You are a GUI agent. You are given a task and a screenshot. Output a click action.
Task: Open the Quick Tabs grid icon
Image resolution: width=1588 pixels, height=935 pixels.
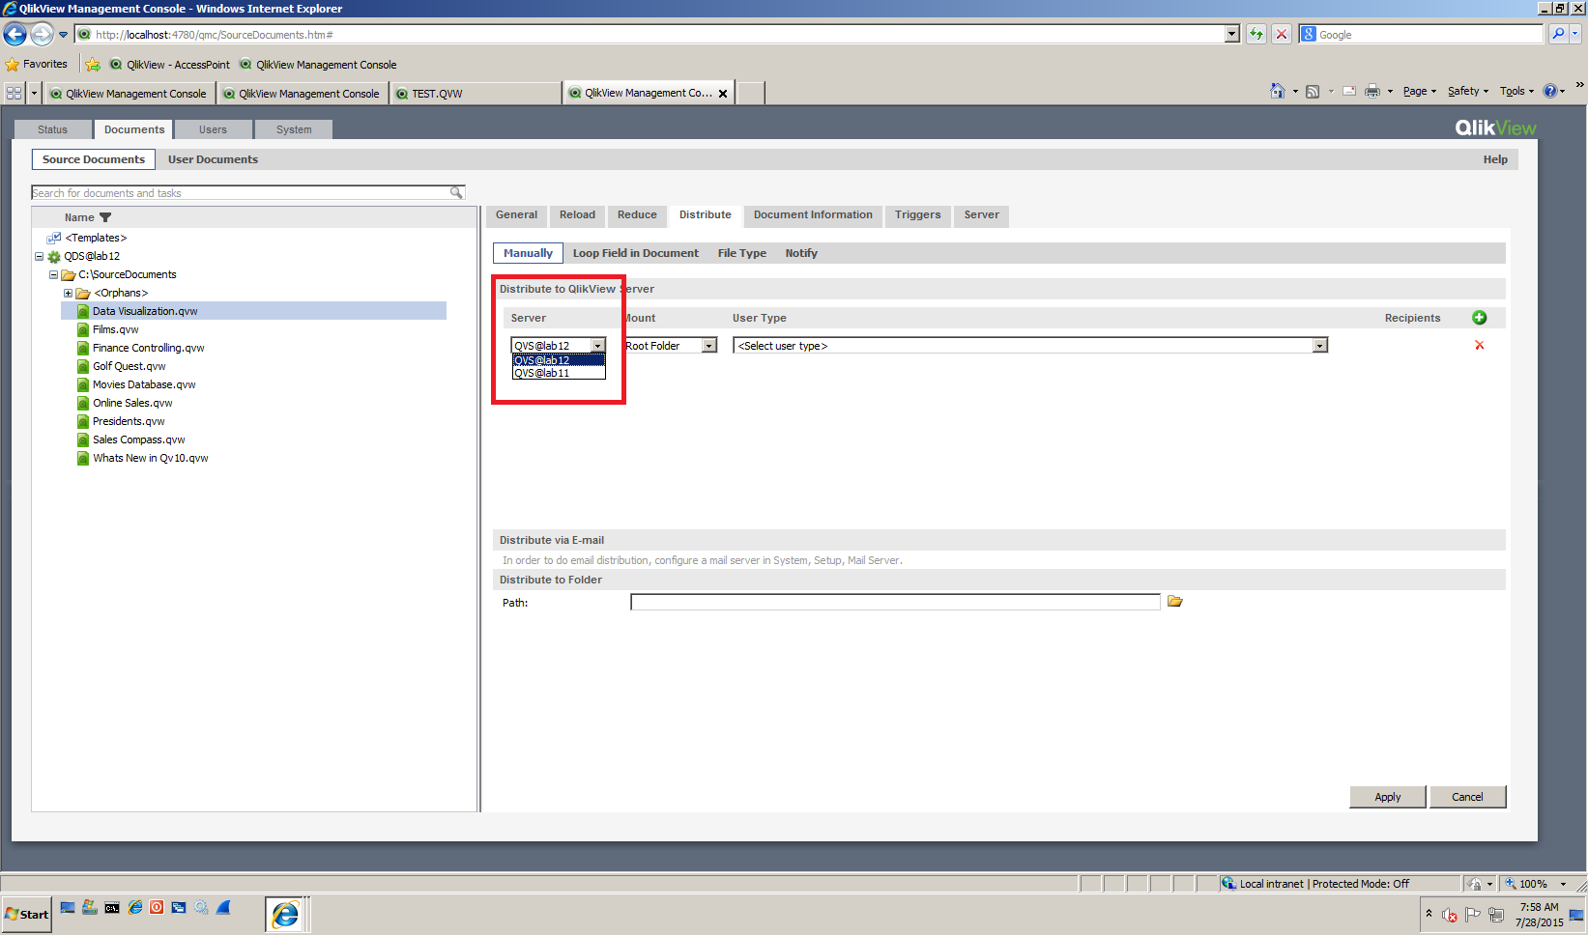pyautogui.click(x=14, y=94)
